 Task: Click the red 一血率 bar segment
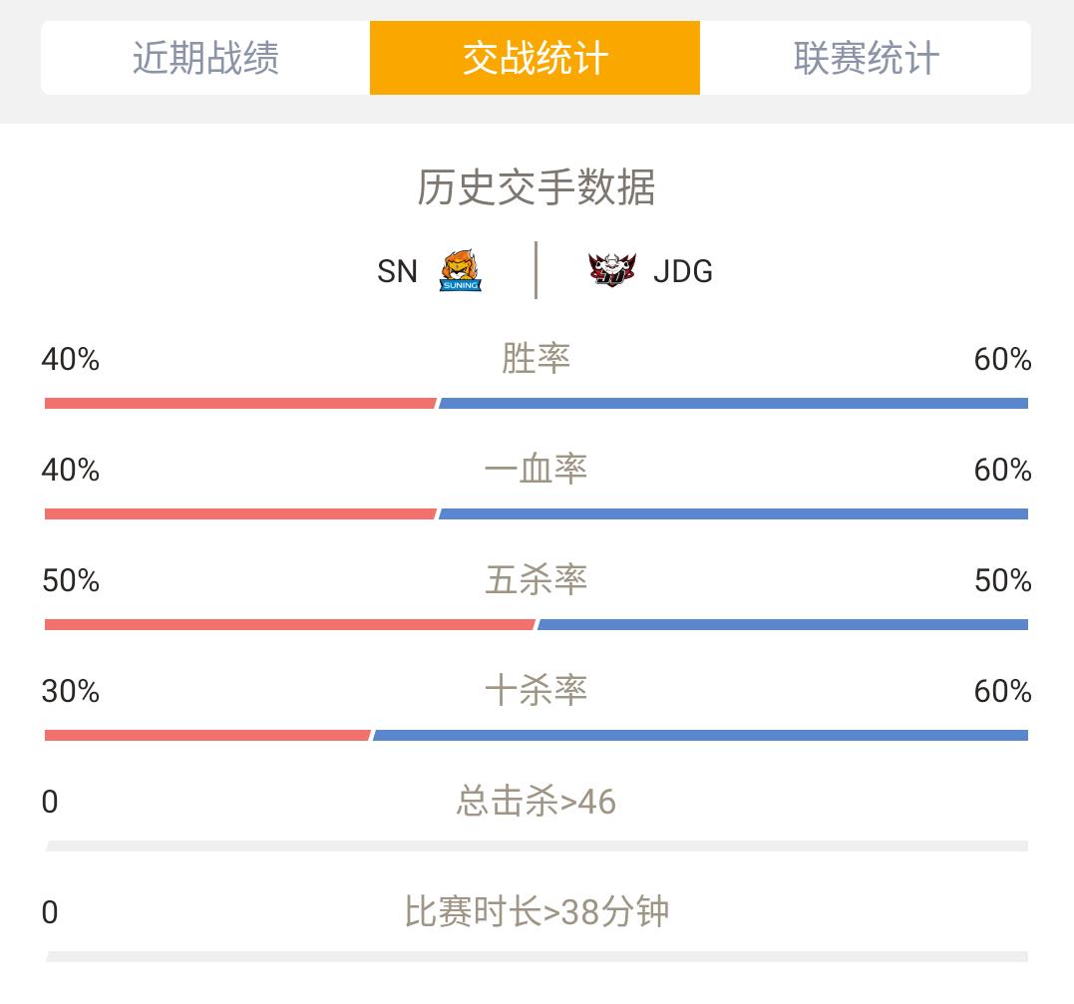click(x=240, y=514)
